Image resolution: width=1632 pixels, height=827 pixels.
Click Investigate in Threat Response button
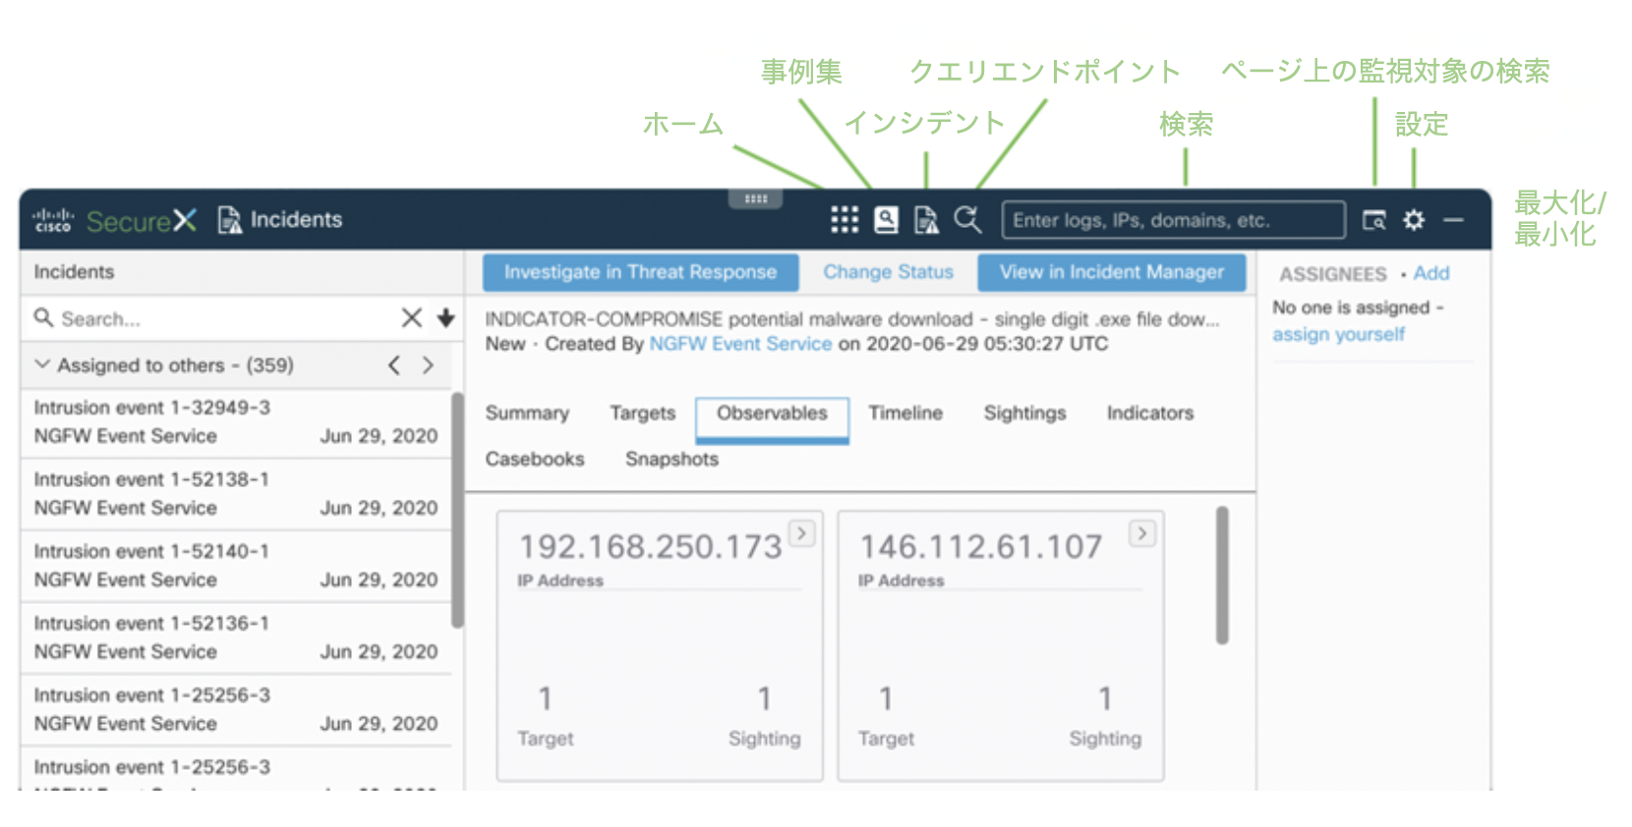[x=640, y=272]
